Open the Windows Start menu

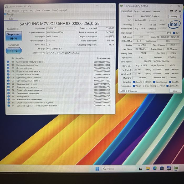(x=98, y=169)
